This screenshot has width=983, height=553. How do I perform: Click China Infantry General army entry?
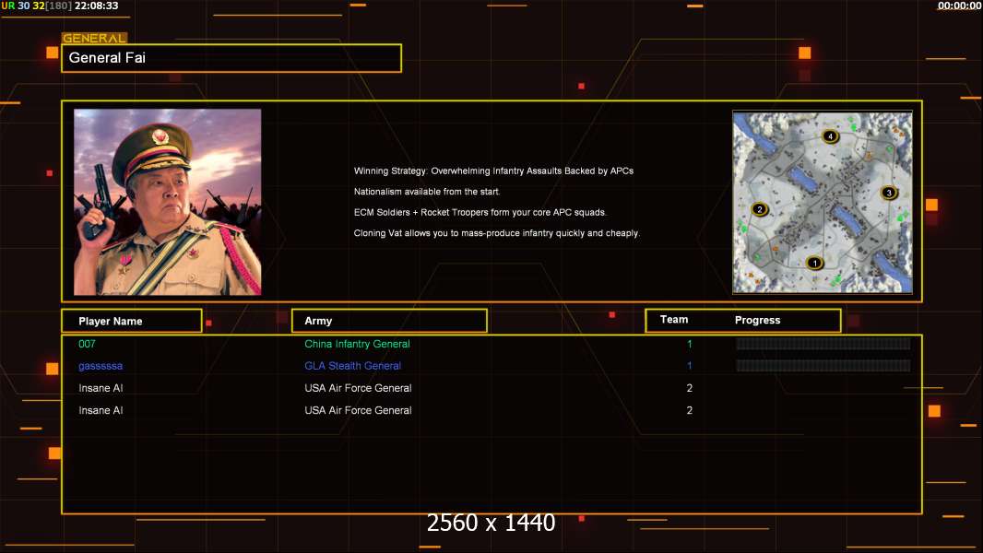coord(358,344)
